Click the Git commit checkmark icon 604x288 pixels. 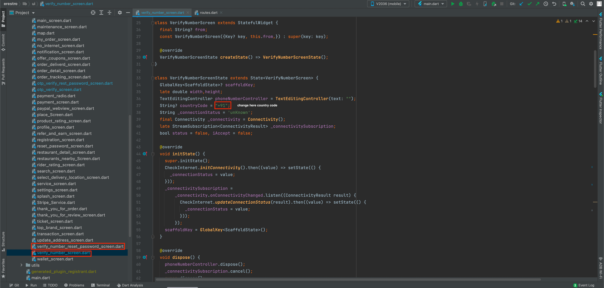[x=529, y=4]
